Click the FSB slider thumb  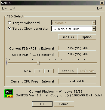pos(38,63)
